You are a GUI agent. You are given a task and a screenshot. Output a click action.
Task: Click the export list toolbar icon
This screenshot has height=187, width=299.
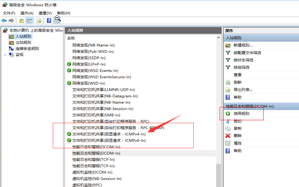39,21
